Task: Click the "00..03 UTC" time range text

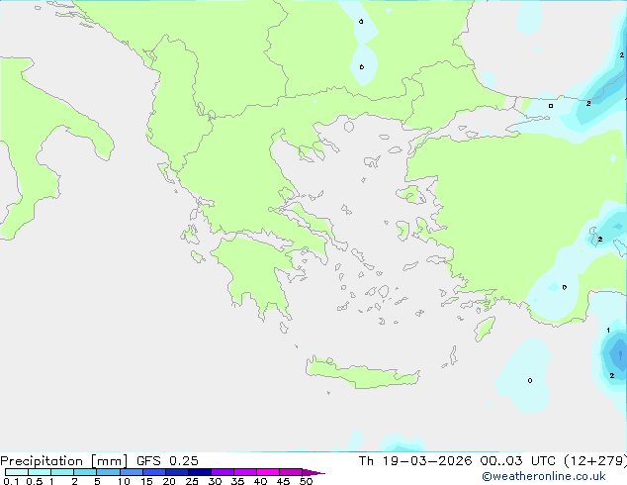Action: [x=518, y=461]
